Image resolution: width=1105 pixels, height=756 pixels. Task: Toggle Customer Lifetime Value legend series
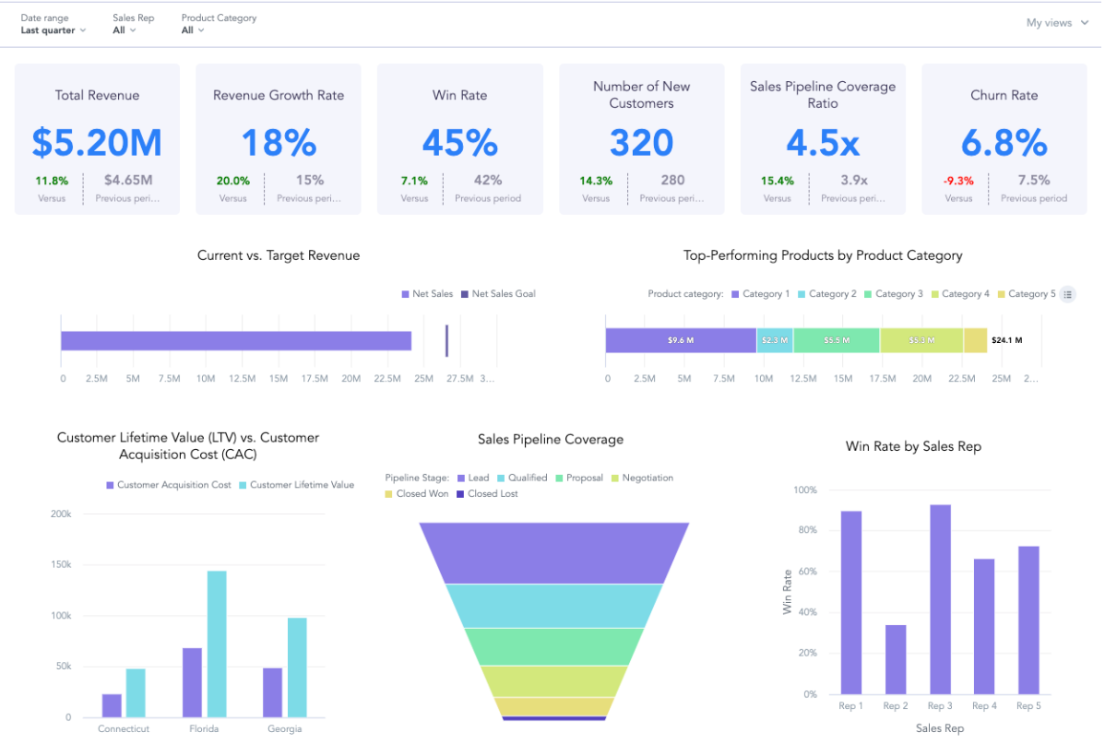pyautogui.click(x=296, y=485)
